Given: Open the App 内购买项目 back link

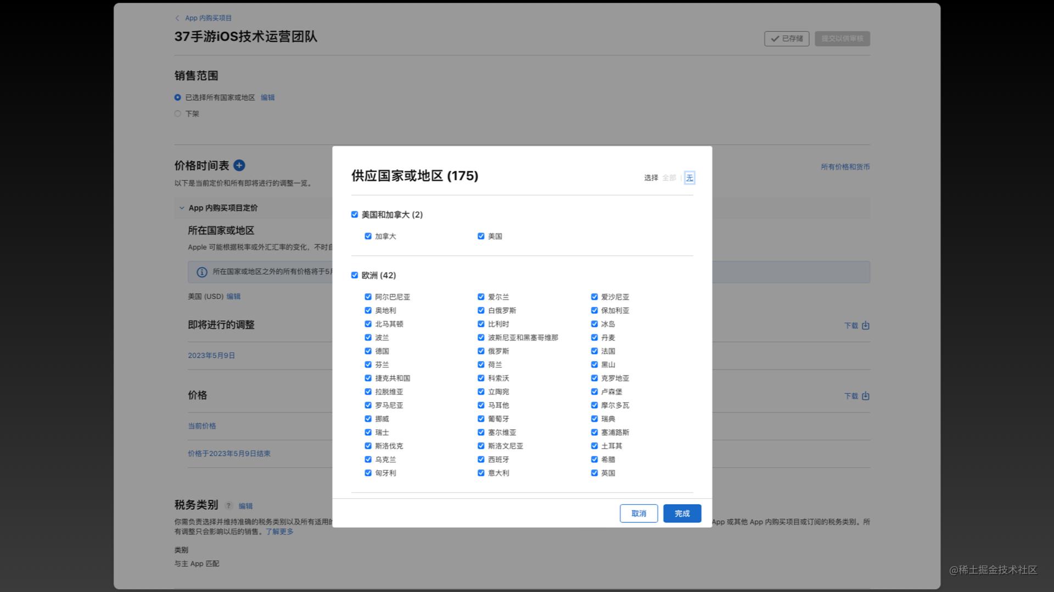Looking at the screenshot, I should (x=208, y=18).
